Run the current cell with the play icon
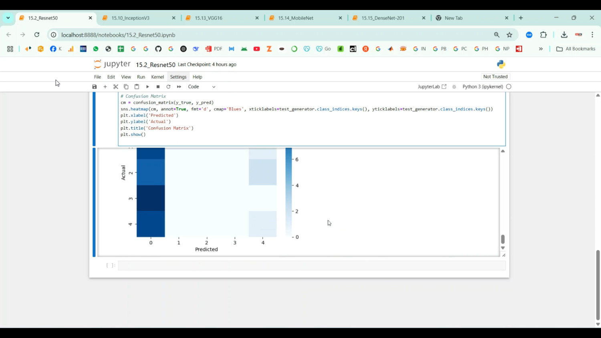 147,87
